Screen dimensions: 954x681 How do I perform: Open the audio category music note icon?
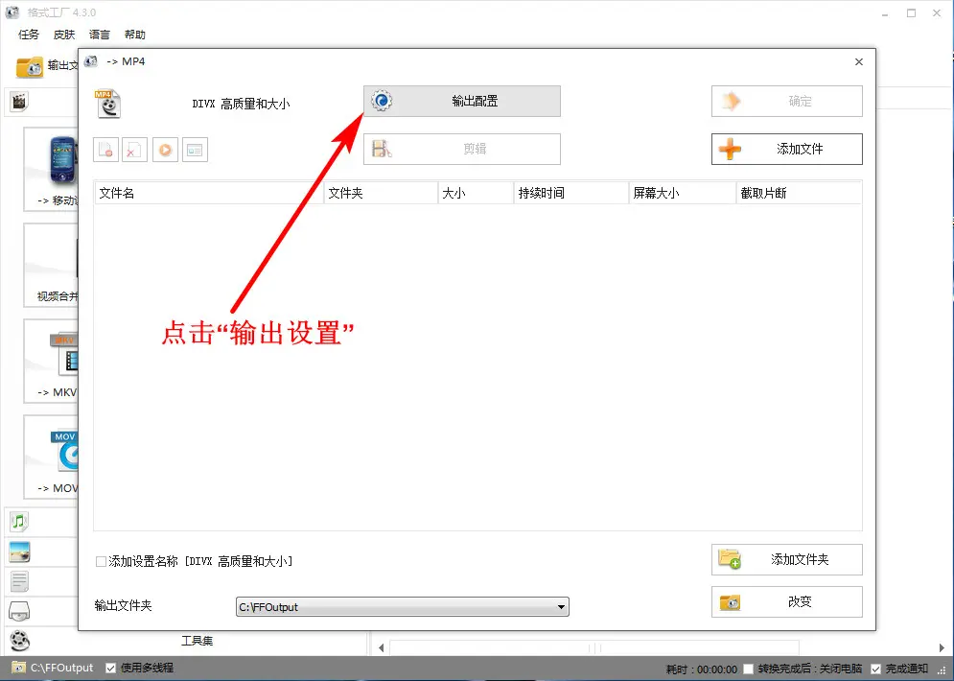19,521
